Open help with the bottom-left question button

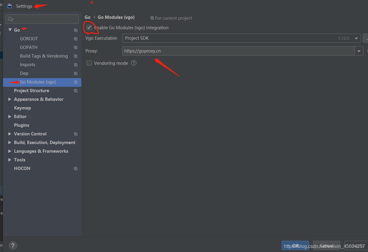[13, 246]
